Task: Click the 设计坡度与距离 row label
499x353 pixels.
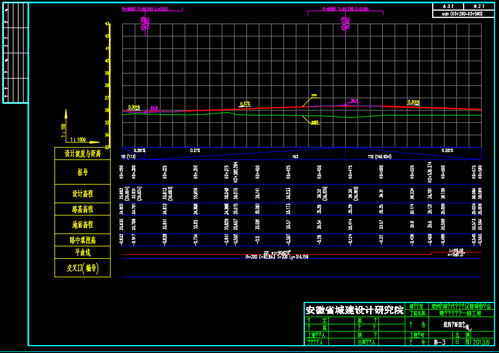Action: 83,153
